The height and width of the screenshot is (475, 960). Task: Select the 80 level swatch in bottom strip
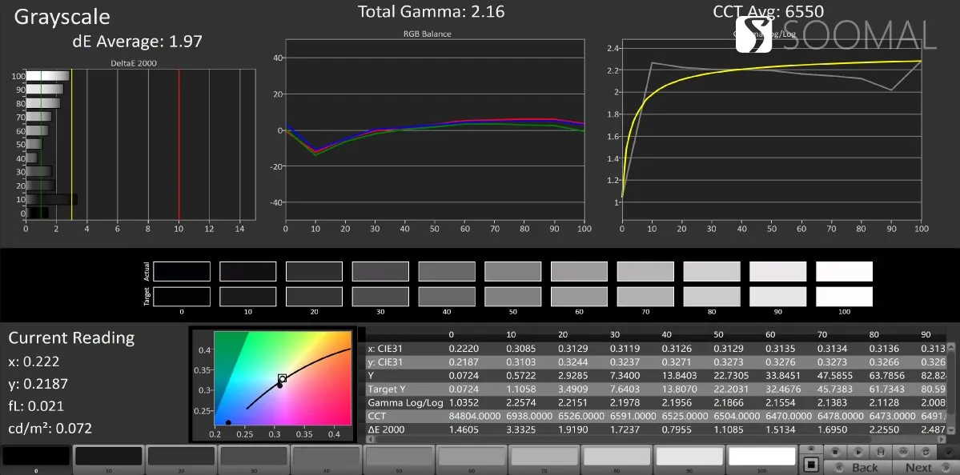point(617,456)
